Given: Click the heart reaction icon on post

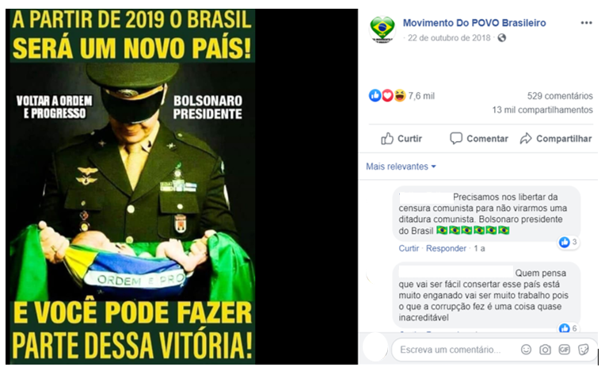Looking at the screenshot, I should point(387,95).
